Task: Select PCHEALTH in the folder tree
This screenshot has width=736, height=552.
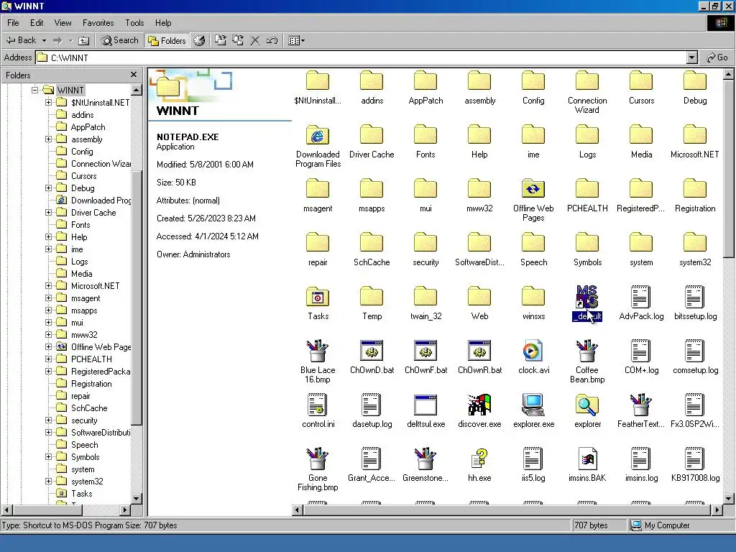Action: pyautogui.click(x=91, y=359)
